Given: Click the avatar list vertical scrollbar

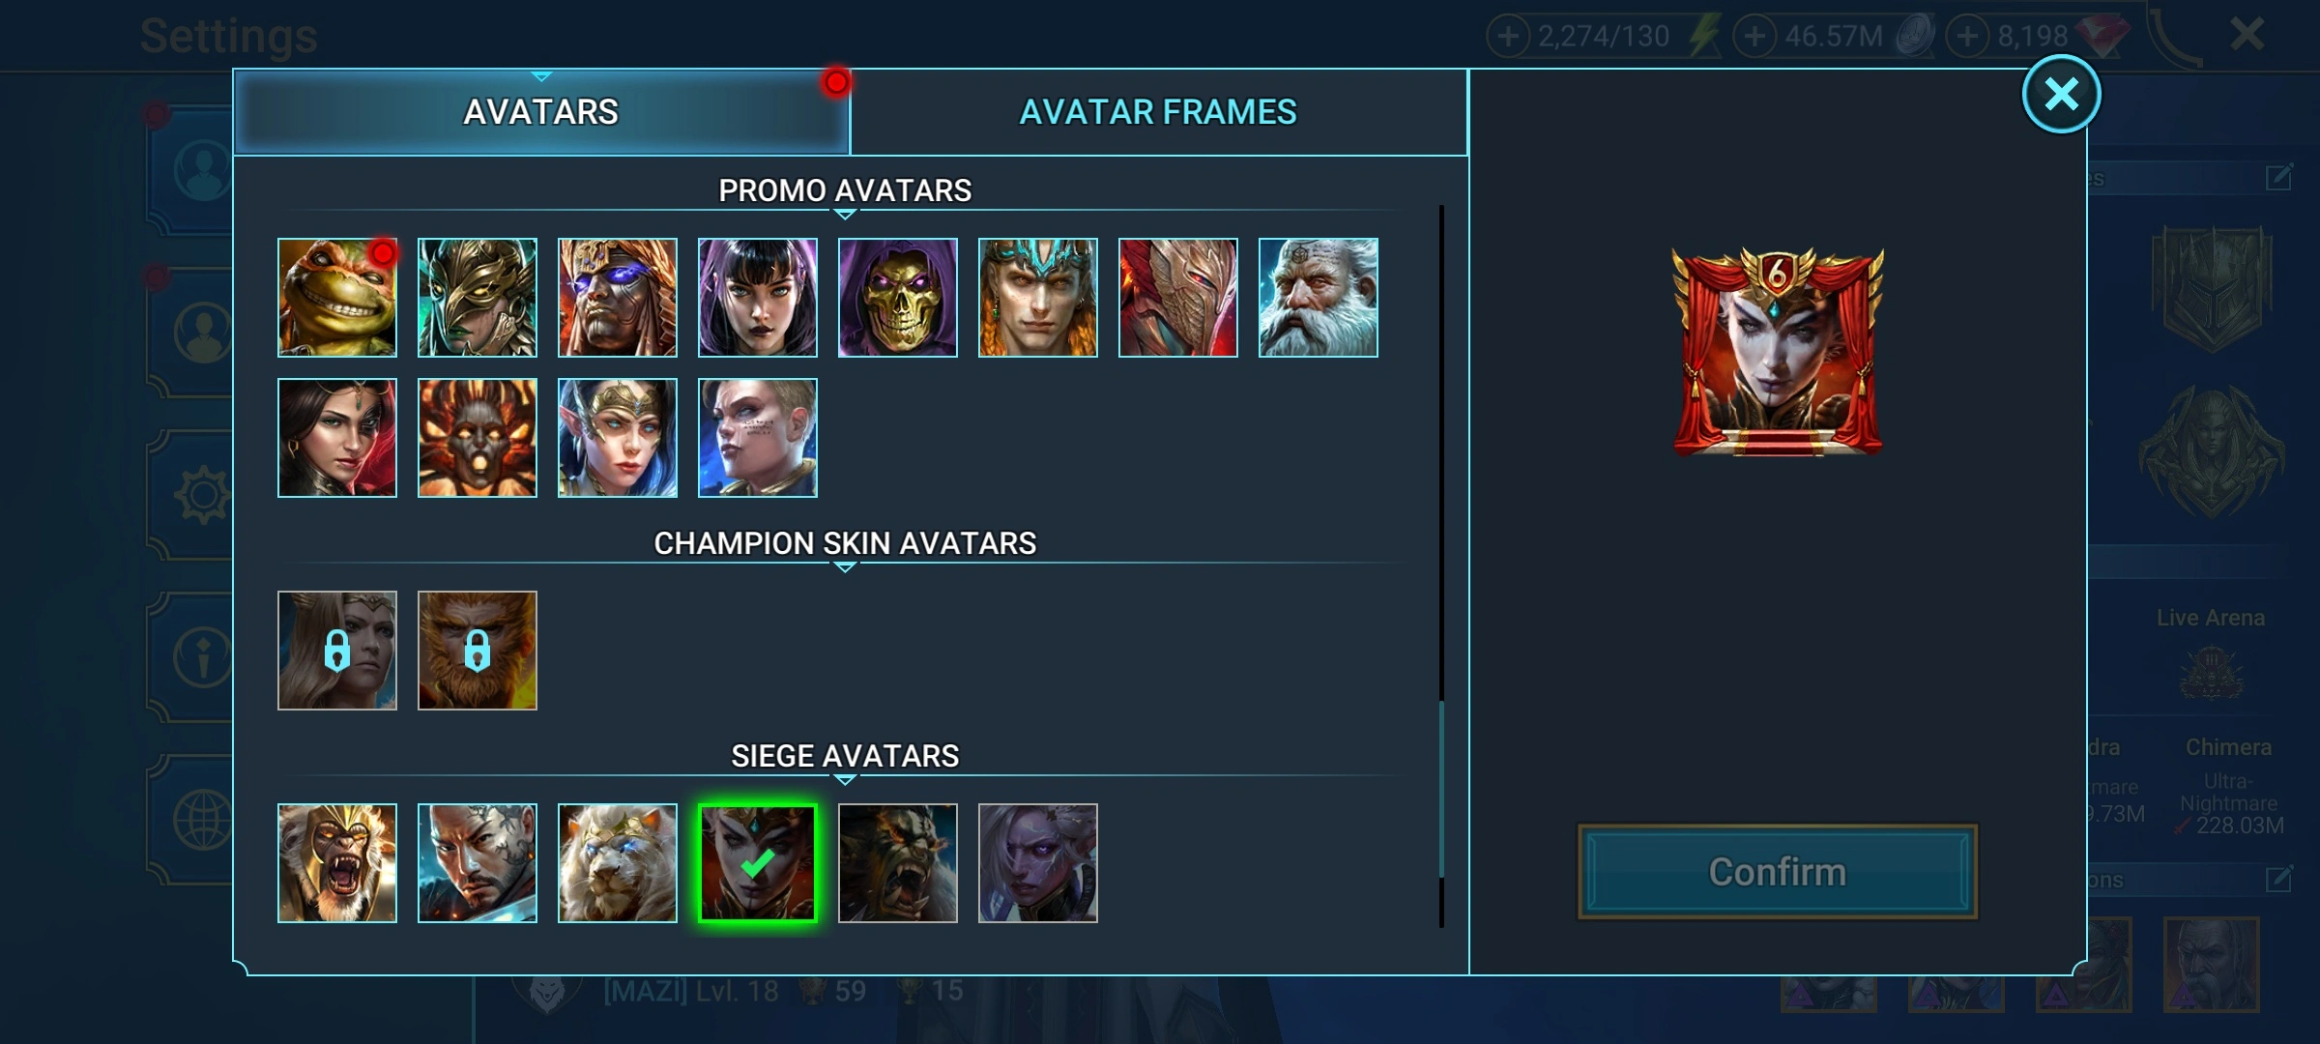Looking at the screenshot, I should [x=1441, y=565].
